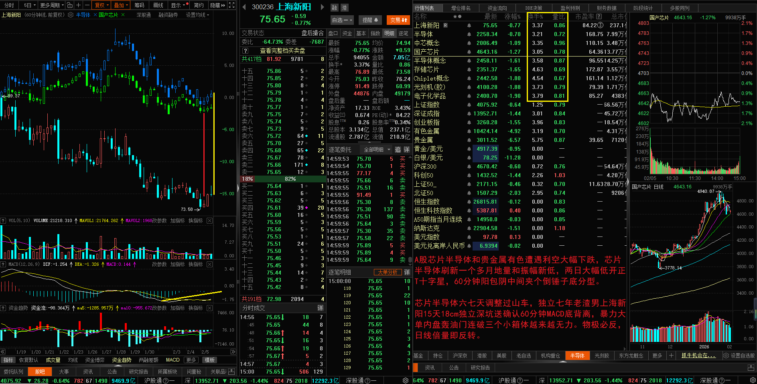Screen dimensions: 757x384
Task: Toggle 简约 simple view
Action: [199, 5]
